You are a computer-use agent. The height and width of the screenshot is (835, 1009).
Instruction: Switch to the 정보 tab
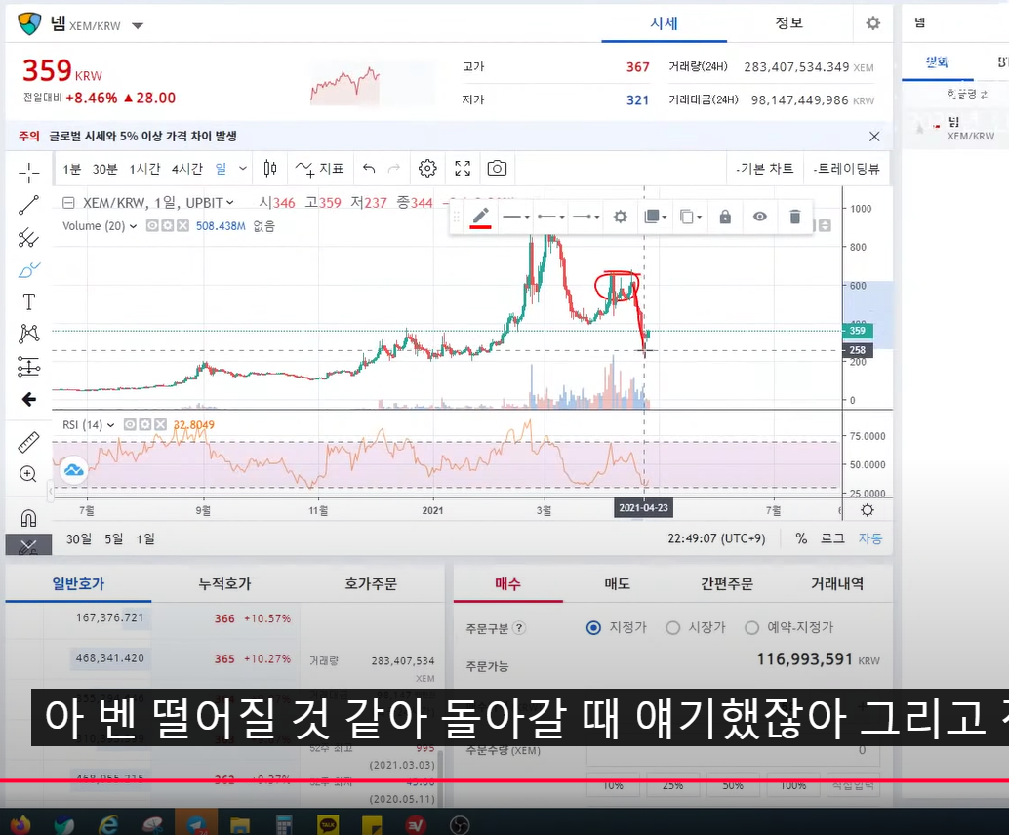[x=788, y=23]
